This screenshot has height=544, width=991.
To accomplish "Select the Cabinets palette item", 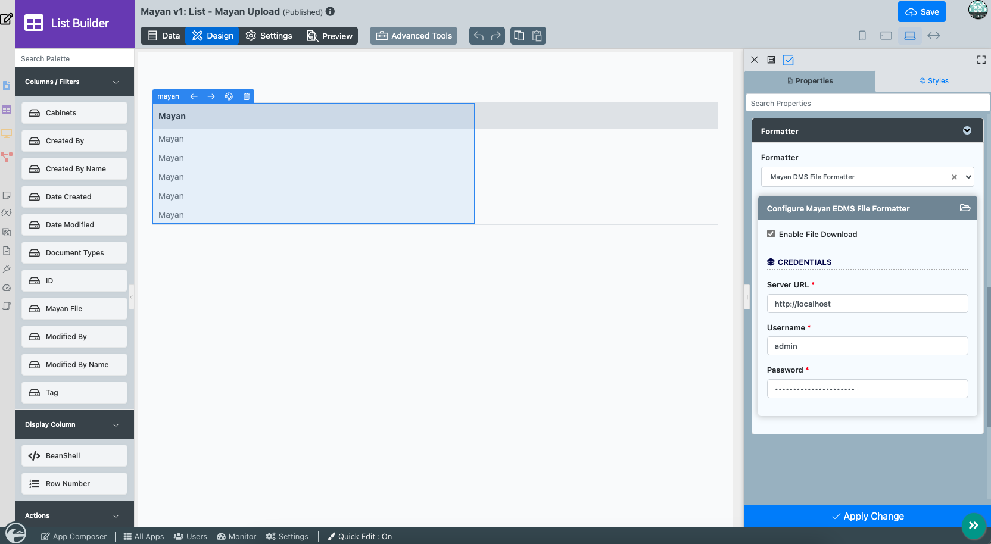I will [74, 113].
